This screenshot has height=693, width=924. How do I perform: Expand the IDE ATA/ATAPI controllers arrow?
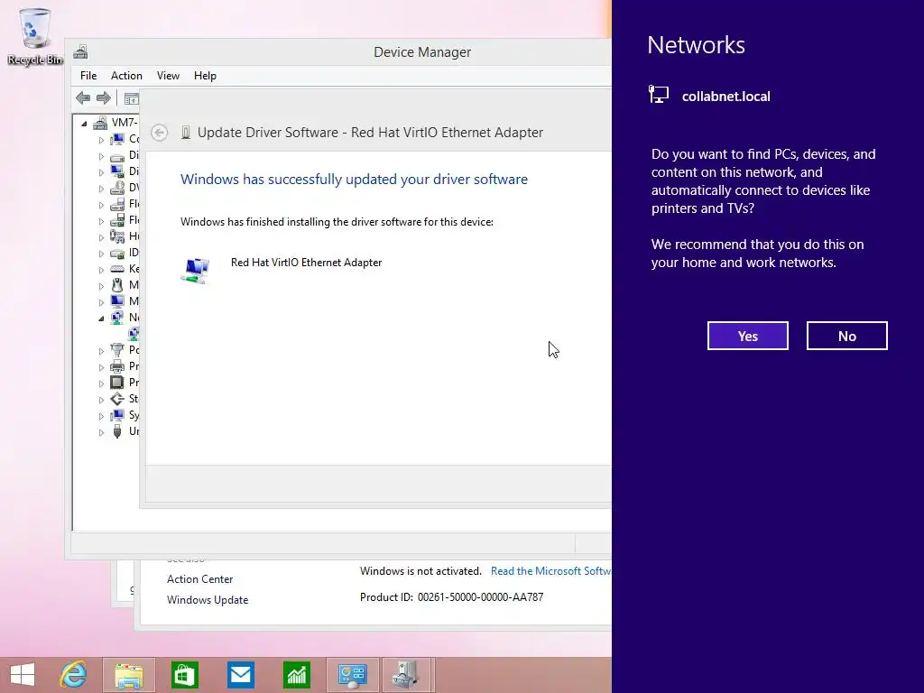point(101,254)
